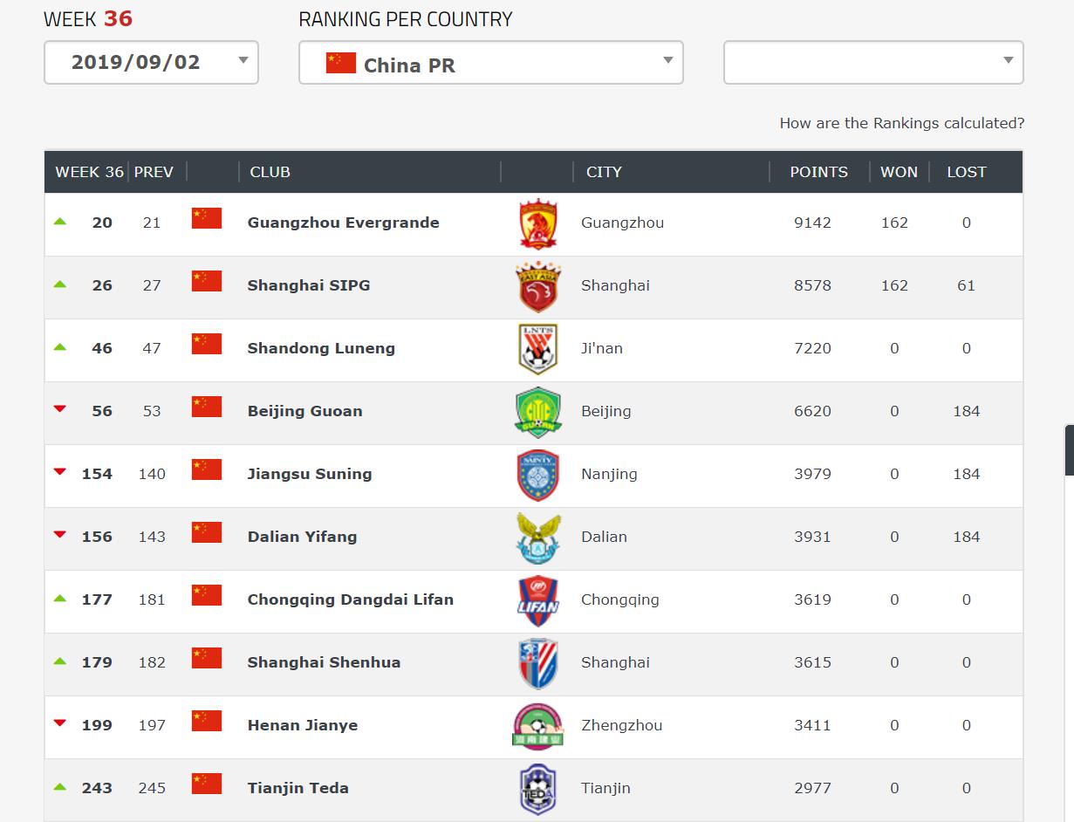The height and width of the screenshot is (822, 1074).
Task: Click the China flag beside Henan Jianye
Action: [207, 721]
